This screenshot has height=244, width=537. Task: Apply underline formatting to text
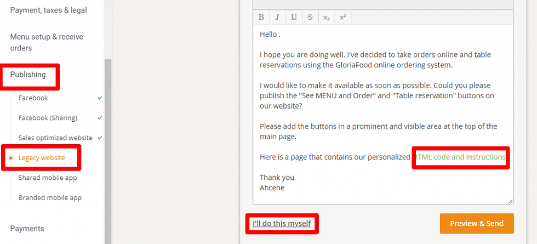pyautogui.click(x=294, y=17)
